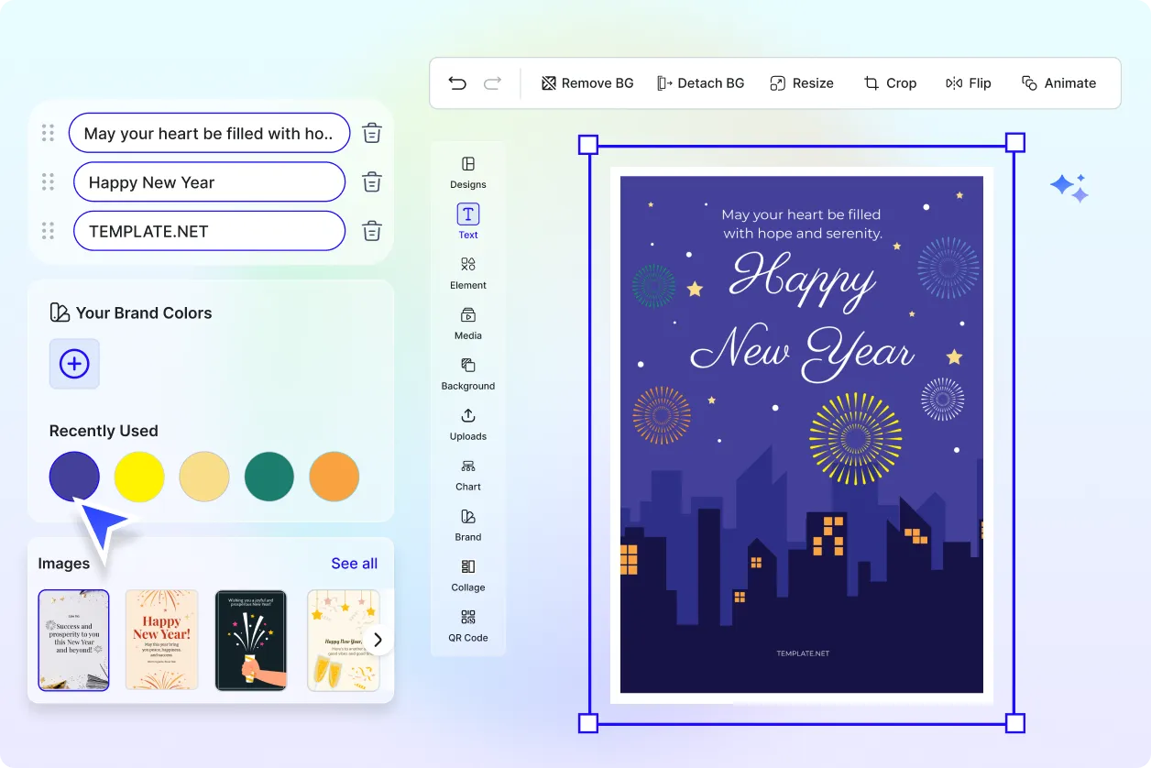This screenshot has width=1151, height=768.
Task: Click the Undo arrow
Action: [x=457, y=82]
